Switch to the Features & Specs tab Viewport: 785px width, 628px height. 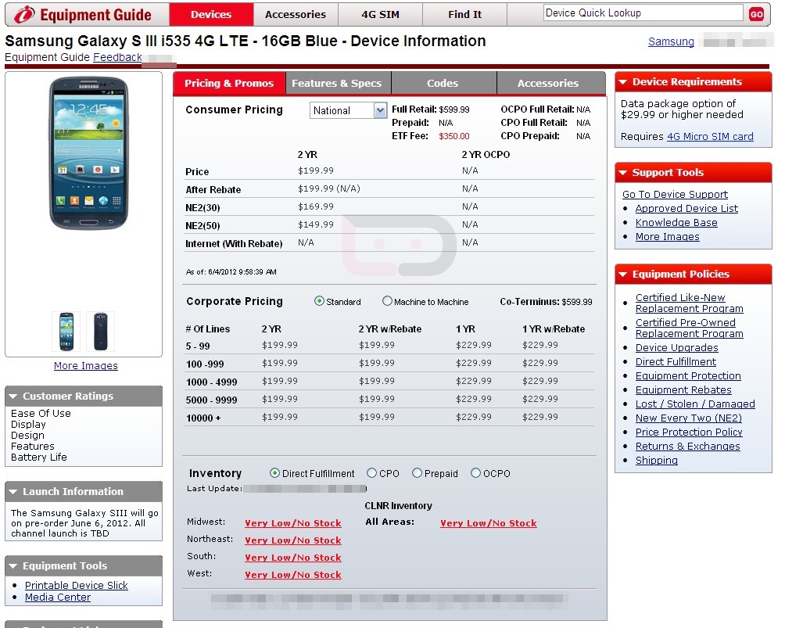(336, 83)
